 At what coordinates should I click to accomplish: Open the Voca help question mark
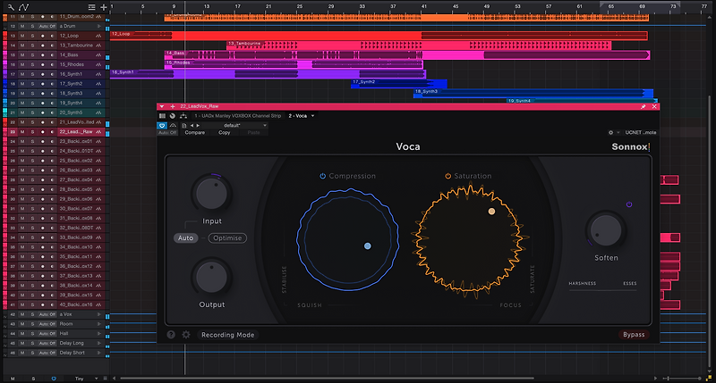tap(171, 335)
